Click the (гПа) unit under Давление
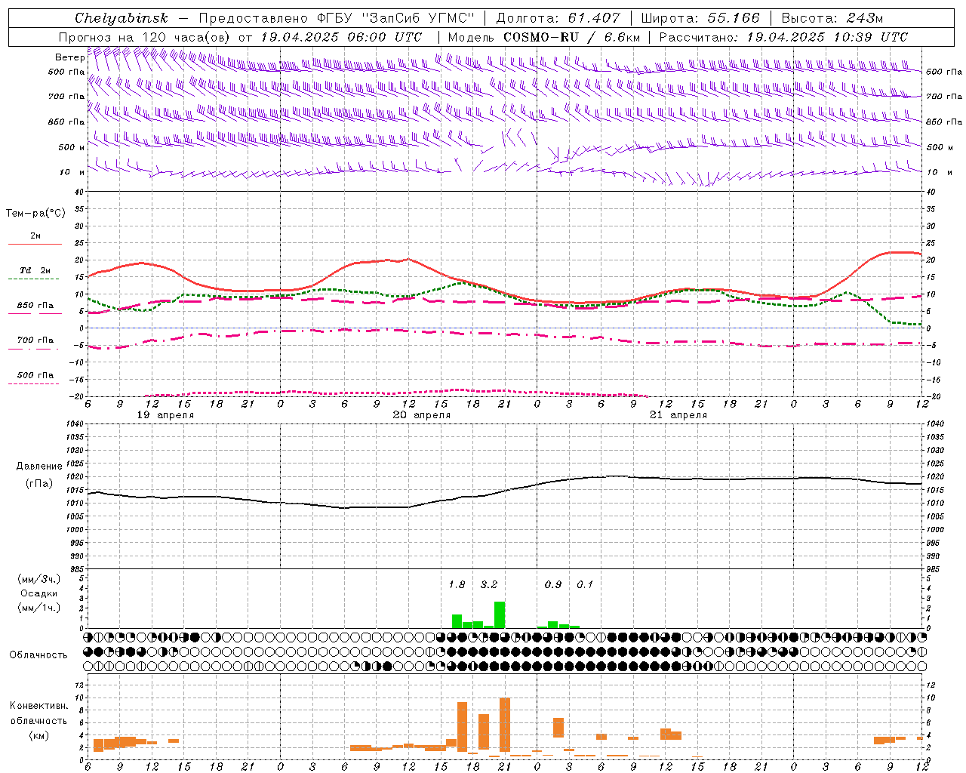The width and height of the screenshot is (966, 773). point(39,484)
